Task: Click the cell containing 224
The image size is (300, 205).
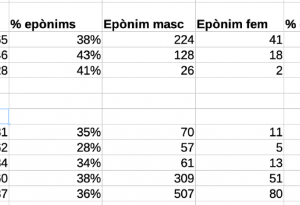Action: [x=149, y=40]
